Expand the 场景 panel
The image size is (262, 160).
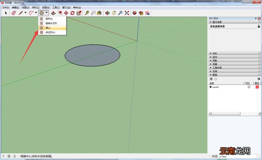tap(235, 64)
